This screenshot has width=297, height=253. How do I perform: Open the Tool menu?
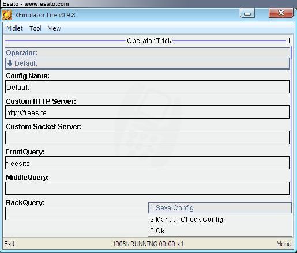pyautogui.click(x=35, y=28)
